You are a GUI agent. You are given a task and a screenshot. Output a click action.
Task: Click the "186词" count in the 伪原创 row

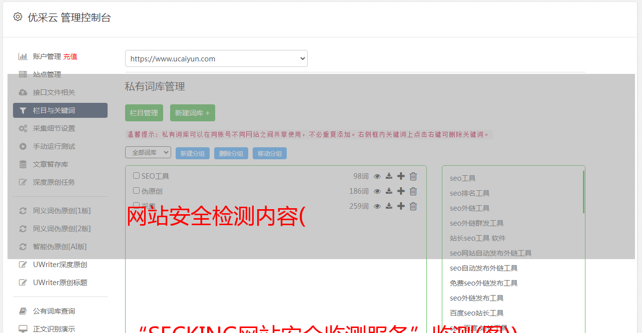(359, 191)
